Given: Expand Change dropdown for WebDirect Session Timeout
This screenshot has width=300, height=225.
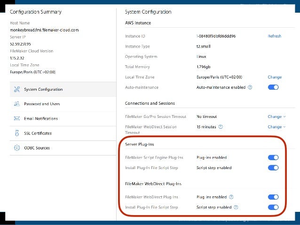Looking at the screenshot, I should point(276,127).
